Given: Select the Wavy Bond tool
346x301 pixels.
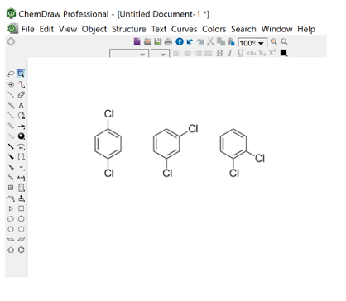Looking at the screenshot, I should click(11, 178).
